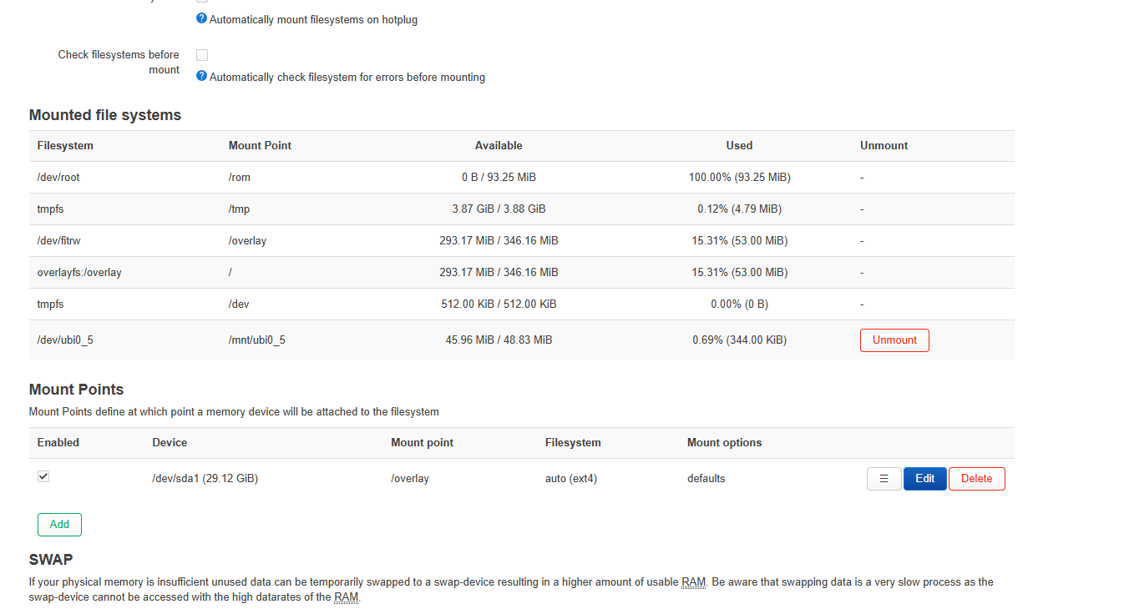This screenshot has width=1124, height=609.
Task: Click the Available column header
Action: (x=499, y=146)
